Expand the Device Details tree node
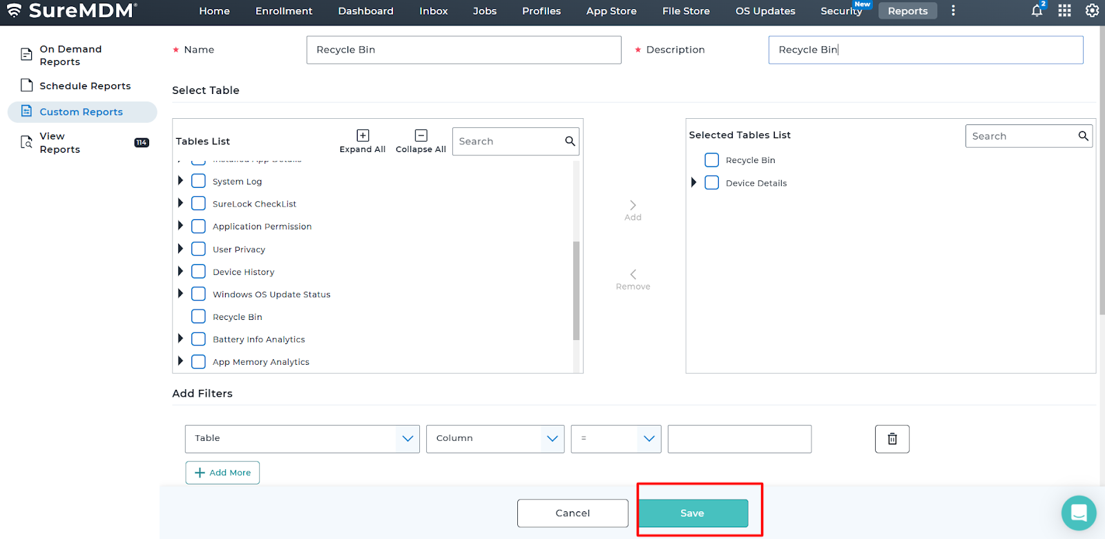 (693, 183)
